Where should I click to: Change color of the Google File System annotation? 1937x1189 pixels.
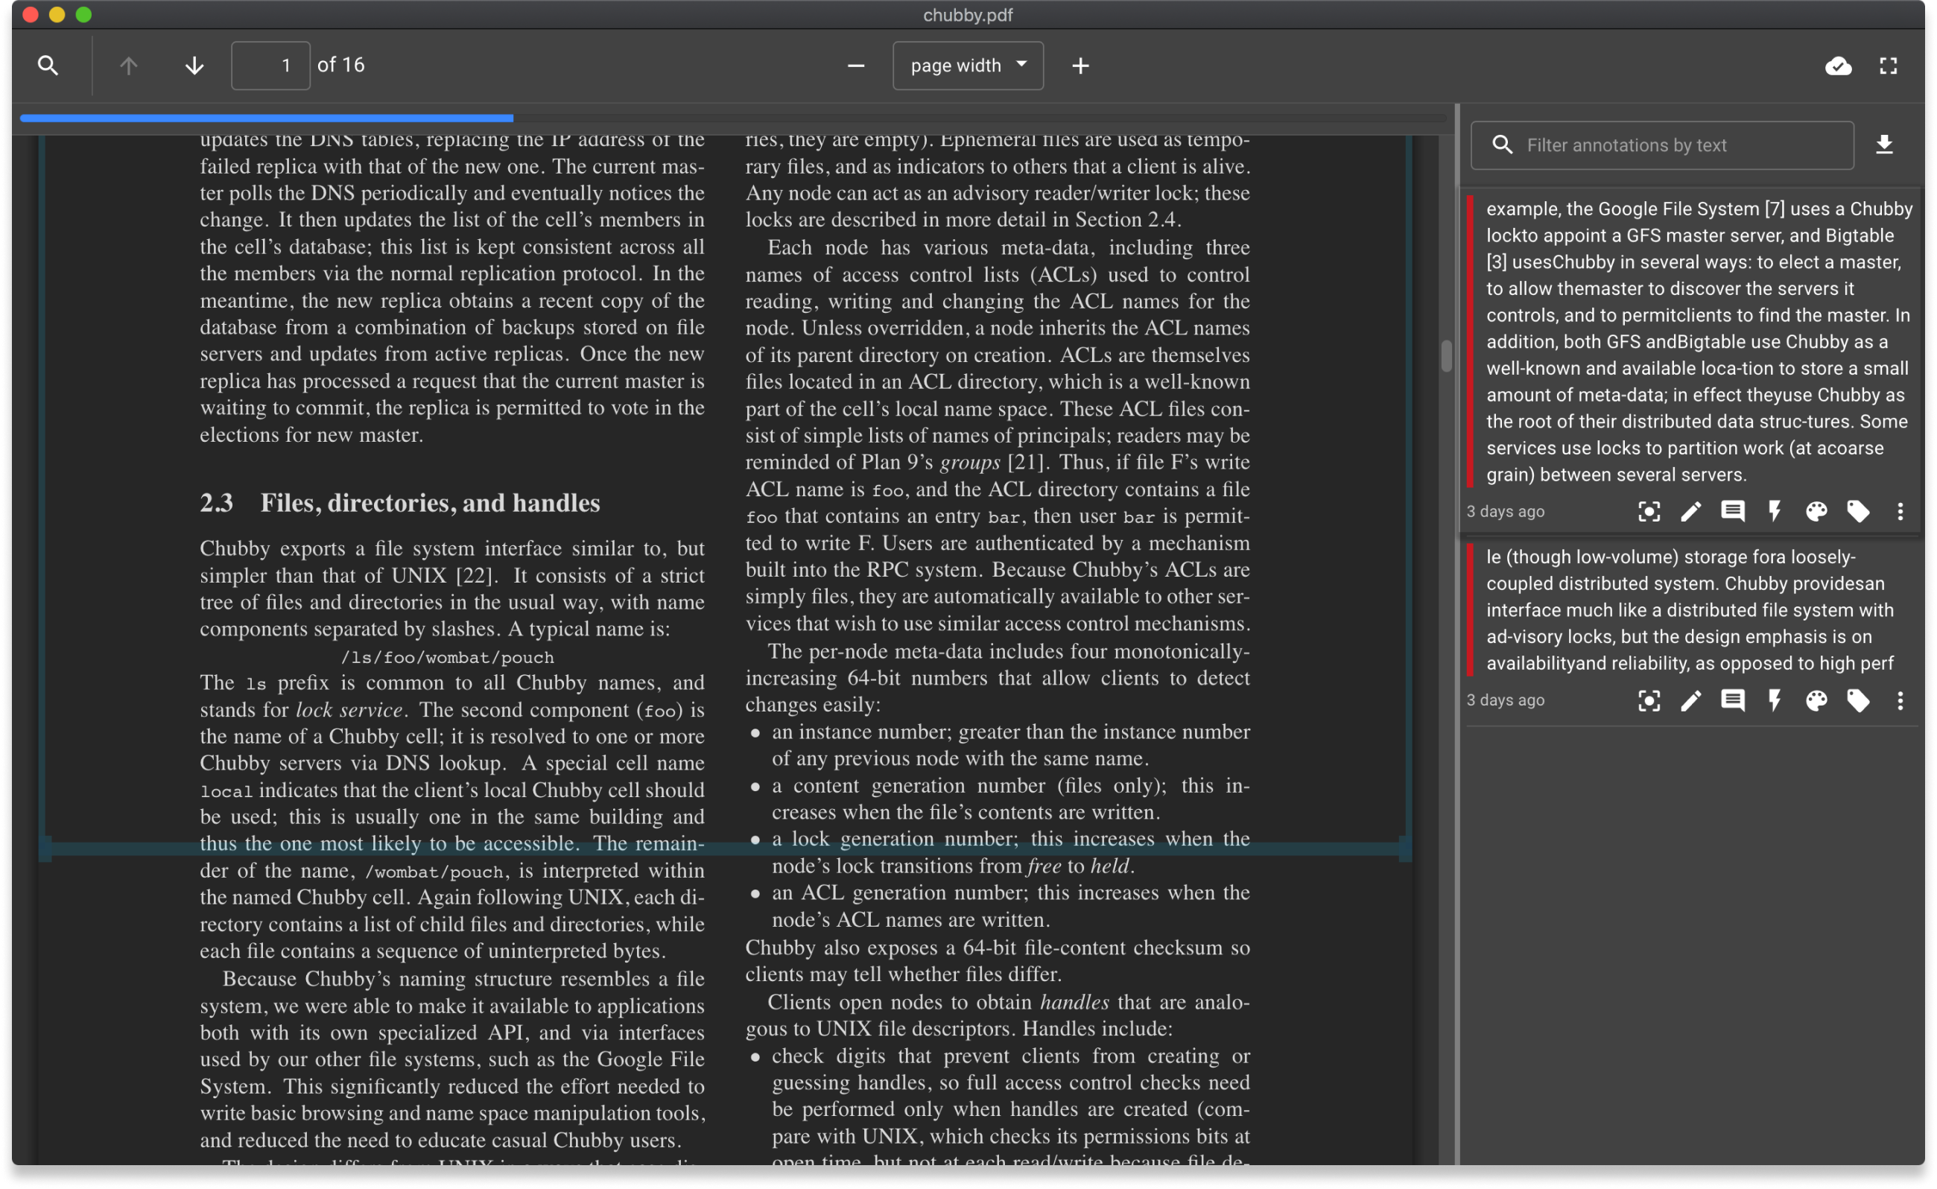coord(1816,511)
